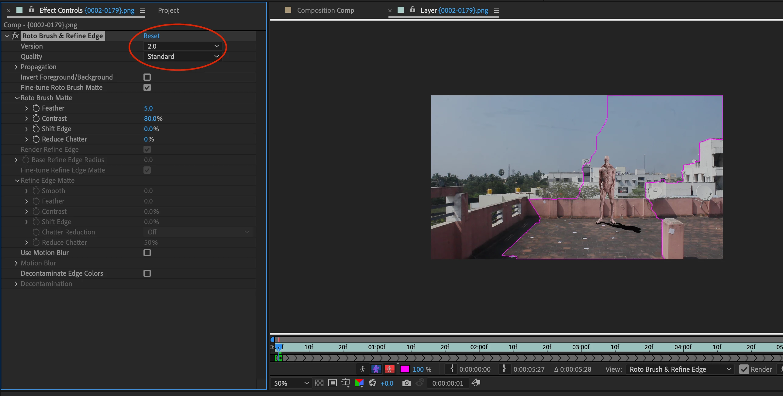Click the Reset Exposure aperture icon
Viewport: 783px width, 396px height.
point(372,383)
